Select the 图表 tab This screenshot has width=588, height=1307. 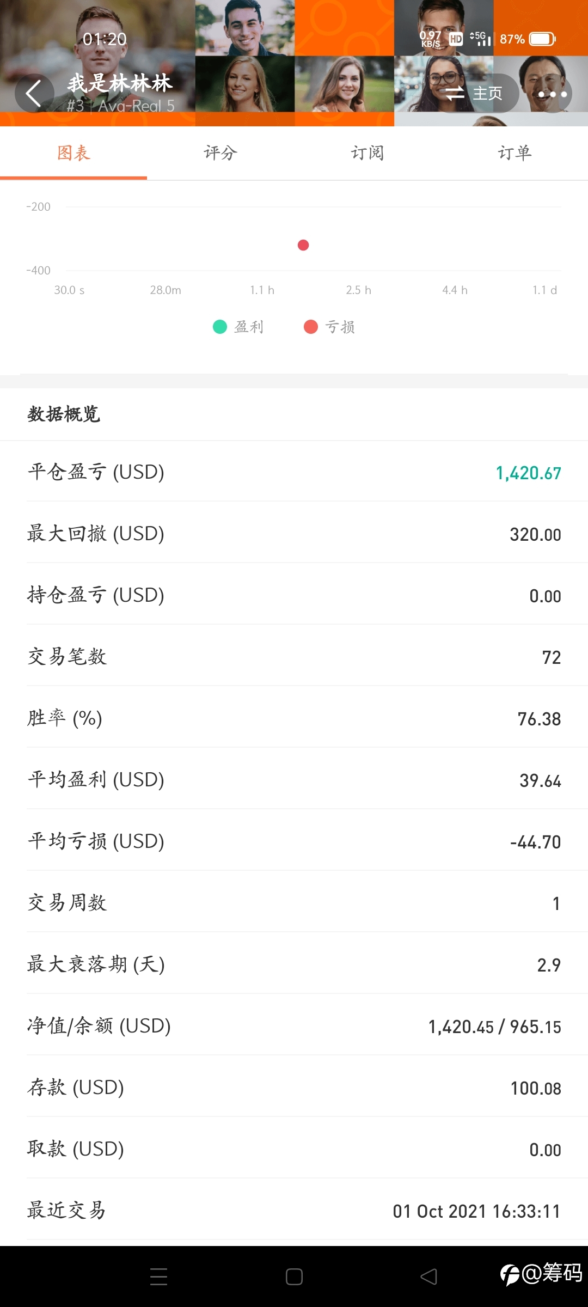(73, 153)
